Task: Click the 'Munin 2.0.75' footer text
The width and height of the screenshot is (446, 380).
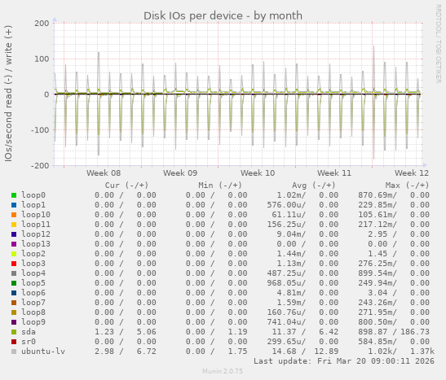Action: click(x=223, y=371)
